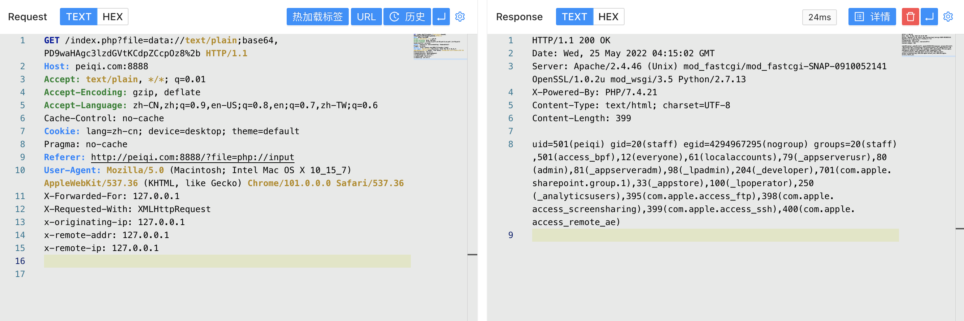Image resolution: width=964 pixels, height=321 pixels.
Task: Delete response with red trash button
Action: click(x=910, y=17)
